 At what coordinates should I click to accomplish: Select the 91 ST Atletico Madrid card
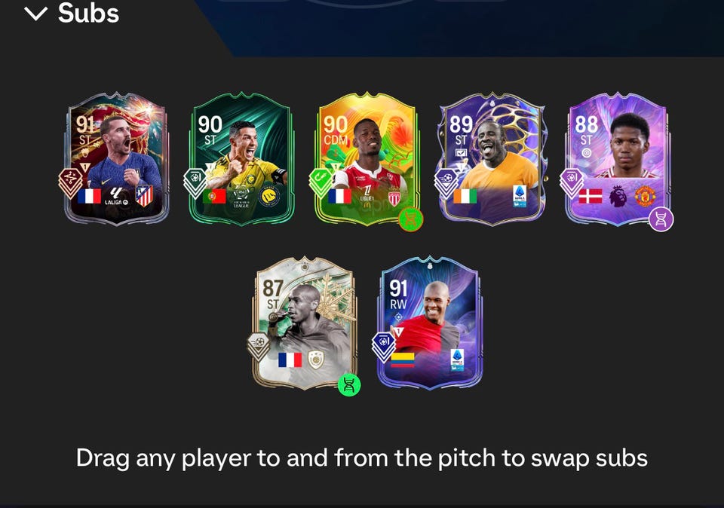(x=116, y=159)
